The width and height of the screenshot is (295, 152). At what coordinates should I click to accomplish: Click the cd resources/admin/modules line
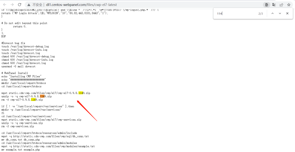[x=39, y=143]
